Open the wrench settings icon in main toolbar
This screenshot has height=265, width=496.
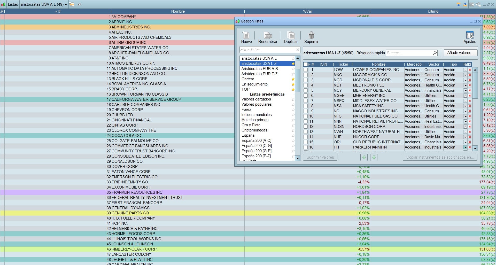79,4
